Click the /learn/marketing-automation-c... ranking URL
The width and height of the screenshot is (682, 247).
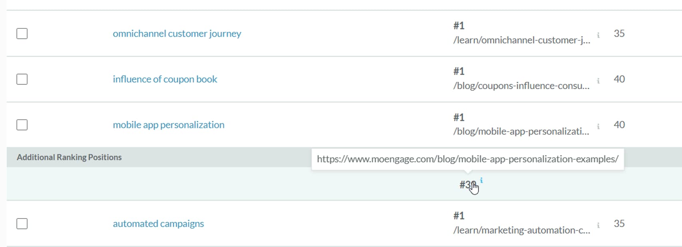point(521,230)
